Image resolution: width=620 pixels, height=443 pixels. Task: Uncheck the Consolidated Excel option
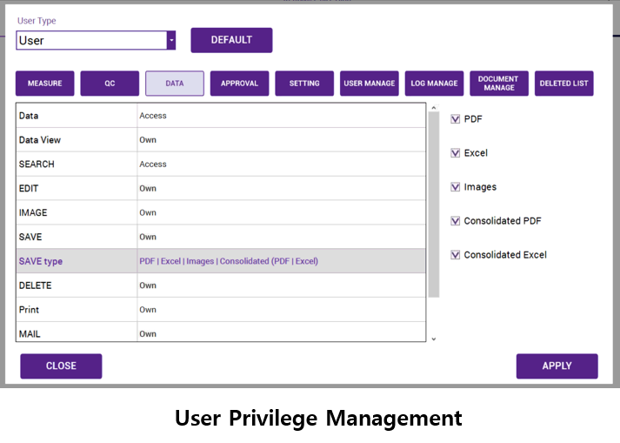pos(456,255)
